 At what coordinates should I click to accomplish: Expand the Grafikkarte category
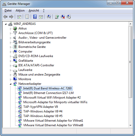pos(11,61)
